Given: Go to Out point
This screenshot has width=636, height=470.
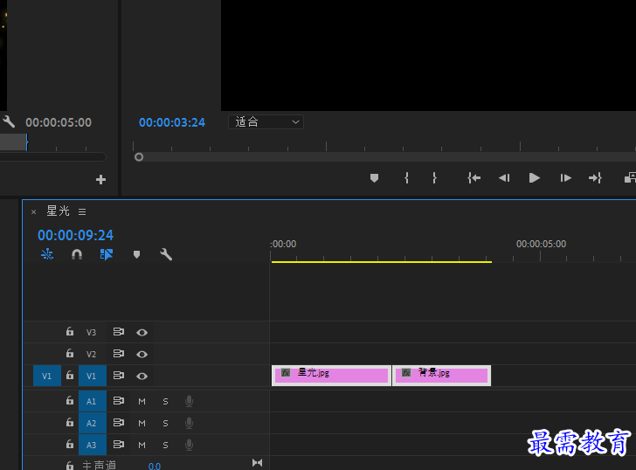Looking at the screenshot, I should pos(595,178).
